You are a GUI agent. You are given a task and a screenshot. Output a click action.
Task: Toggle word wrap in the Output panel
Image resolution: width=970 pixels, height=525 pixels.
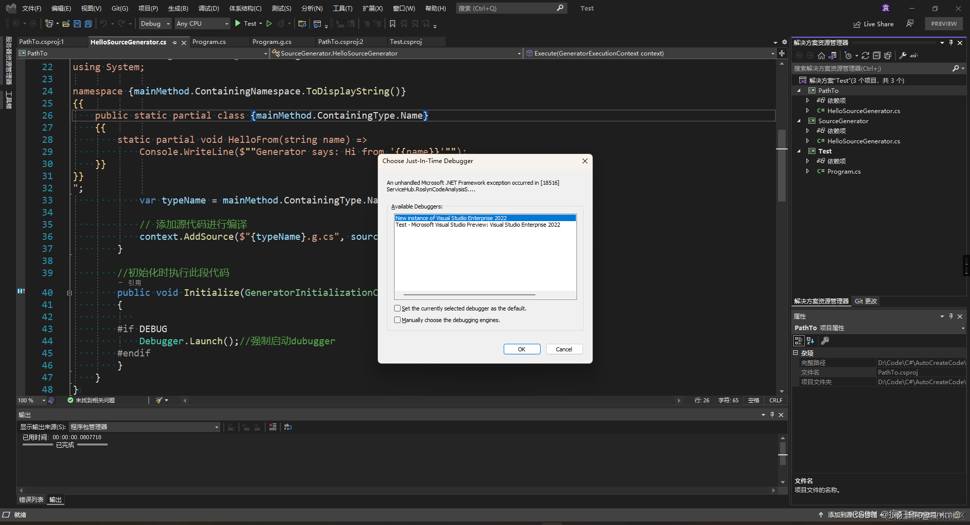pos(288,427)
